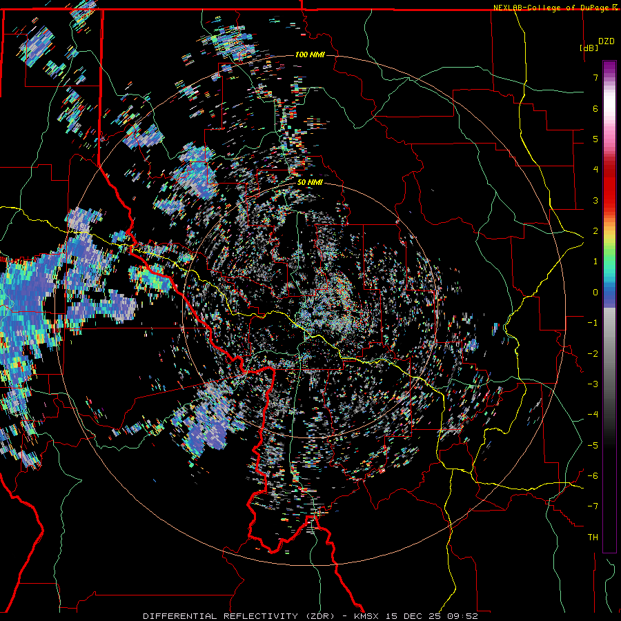Image resolution: width=621 pixels, height=621 pixels.
Task: Click the 09:52 time stamp
Action: coord(462,616)
